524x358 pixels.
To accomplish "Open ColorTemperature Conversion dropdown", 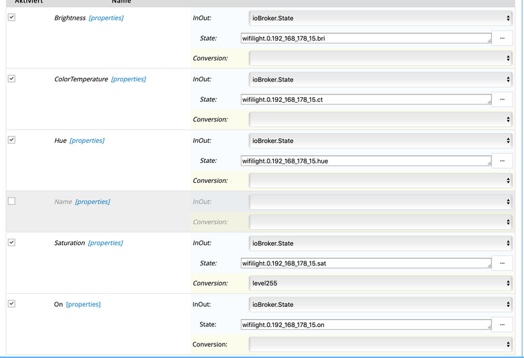I will click(381, 119).
